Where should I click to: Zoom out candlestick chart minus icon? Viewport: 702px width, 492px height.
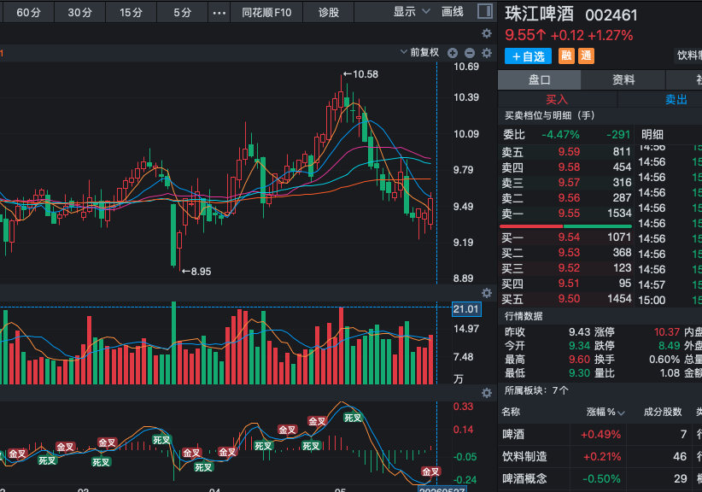[470, 53]
